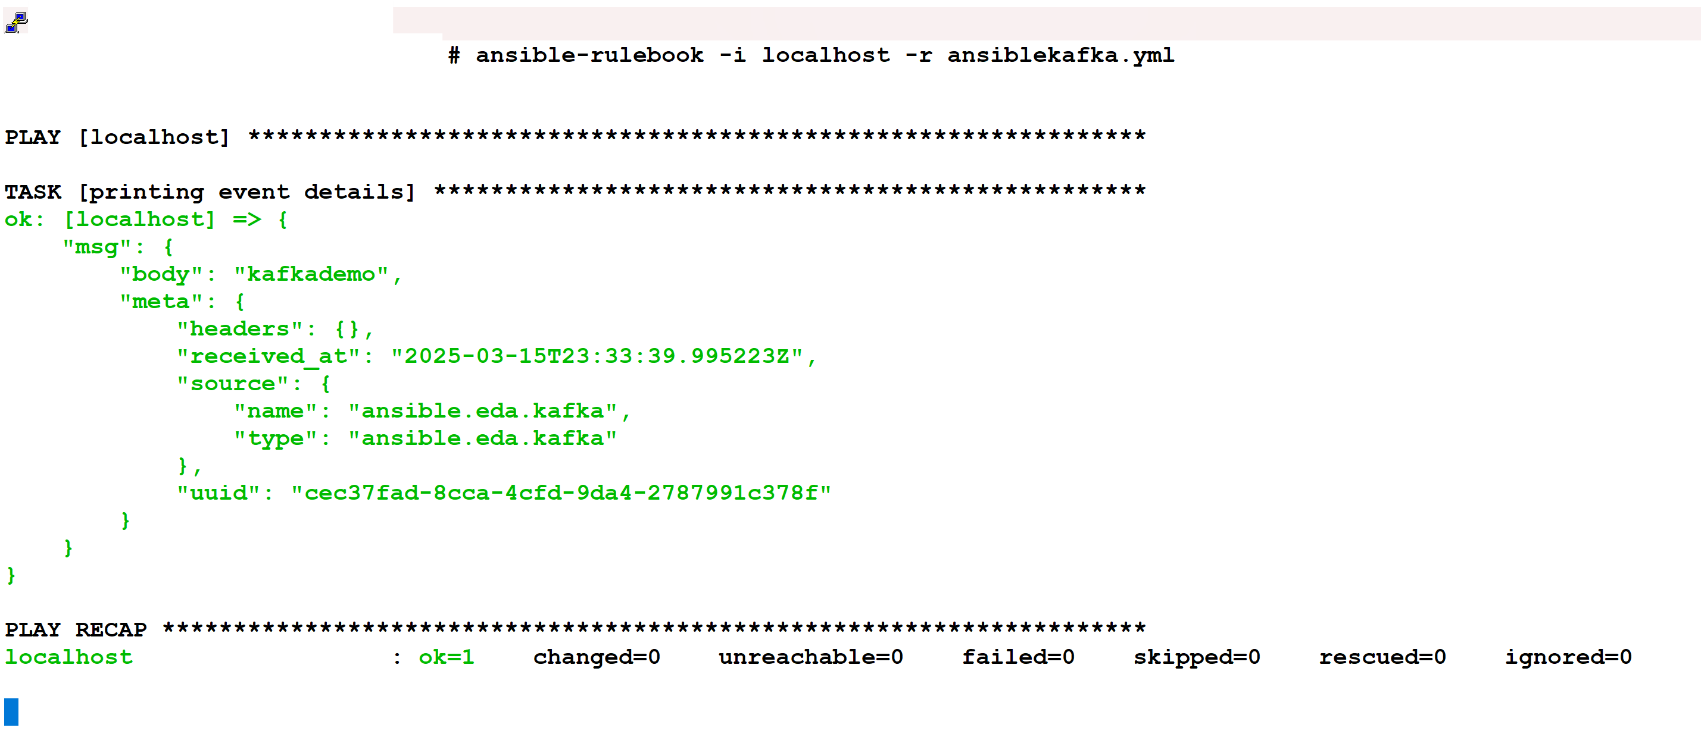Click the "kafkademo" body value
The width and height of the screenshot is (1701, 737).
(311, 274)
